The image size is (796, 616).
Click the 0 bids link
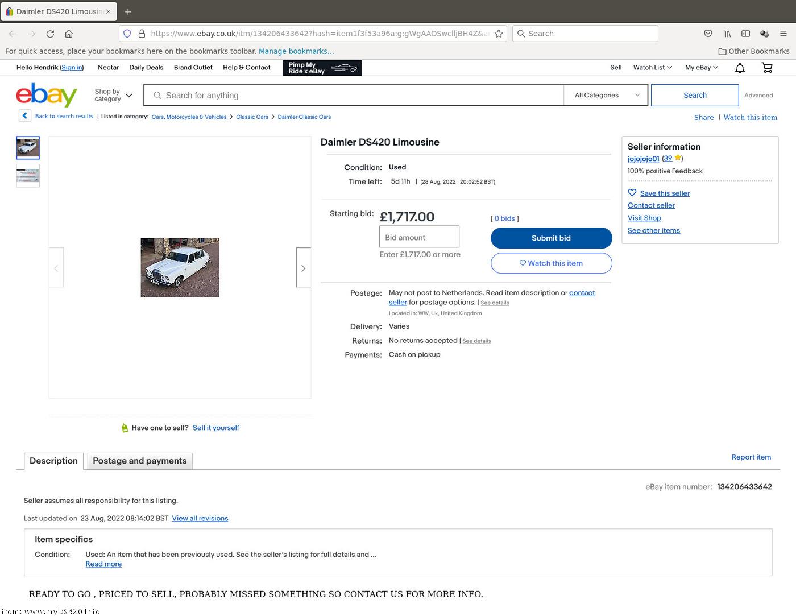point(505,218)
